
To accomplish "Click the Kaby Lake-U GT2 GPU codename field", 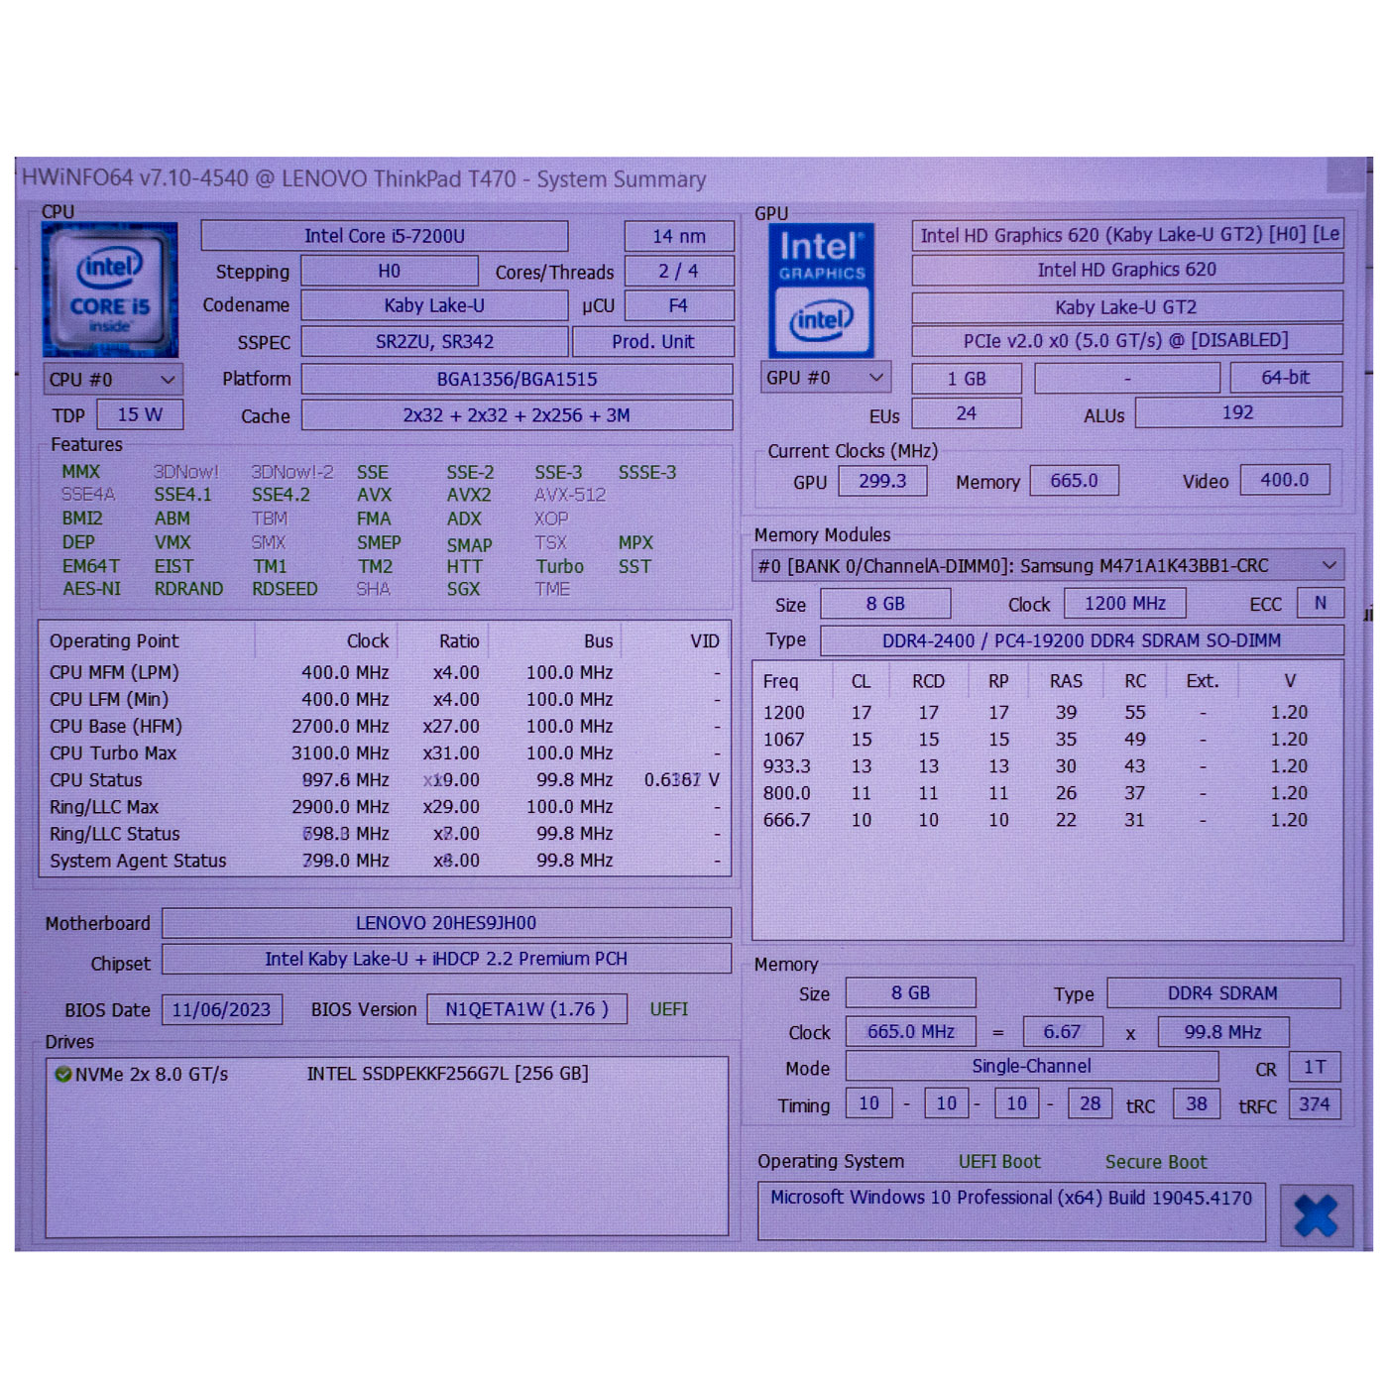I will (1127, 307).
